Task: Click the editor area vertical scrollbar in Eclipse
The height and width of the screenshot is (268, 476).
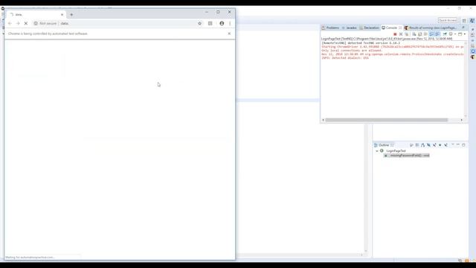Action: click(366, 188)
